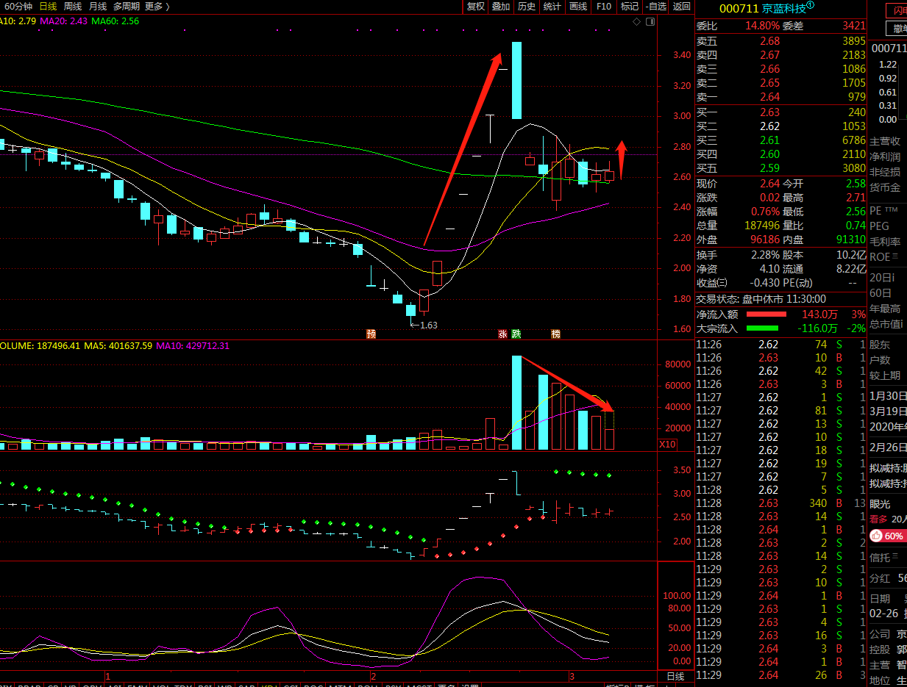Open the 榜 ranking marker on the chart
This screenshot has width=907, height=687.
pos(556,334)
